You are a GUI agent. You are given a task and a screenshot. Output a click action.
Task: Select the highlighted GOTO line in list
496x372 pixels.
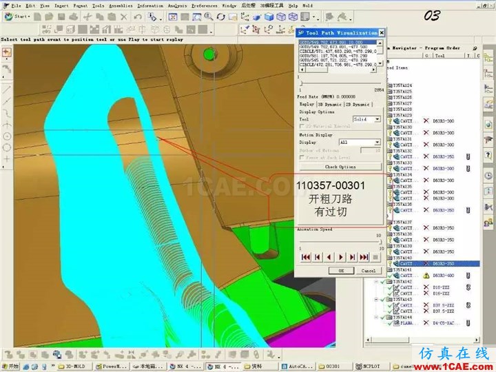click(x=338, y=42)
